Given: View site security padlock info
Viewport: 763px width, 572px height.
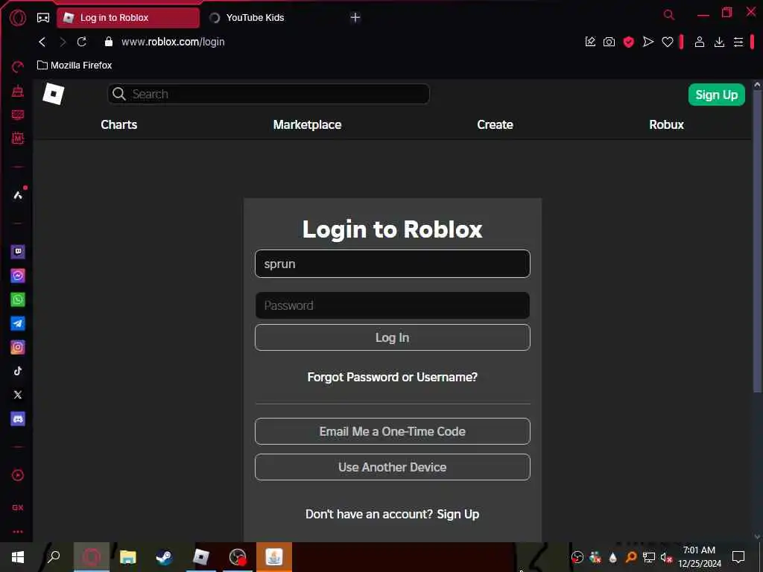Looking at the screenshot, I should tap(109, 42).
